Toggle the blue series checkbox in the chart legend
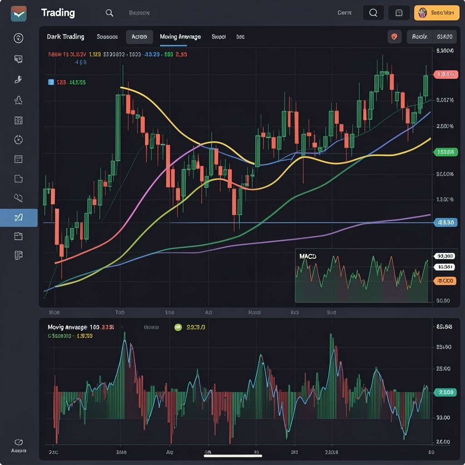 pyautogui.click(x=51, y=83)
